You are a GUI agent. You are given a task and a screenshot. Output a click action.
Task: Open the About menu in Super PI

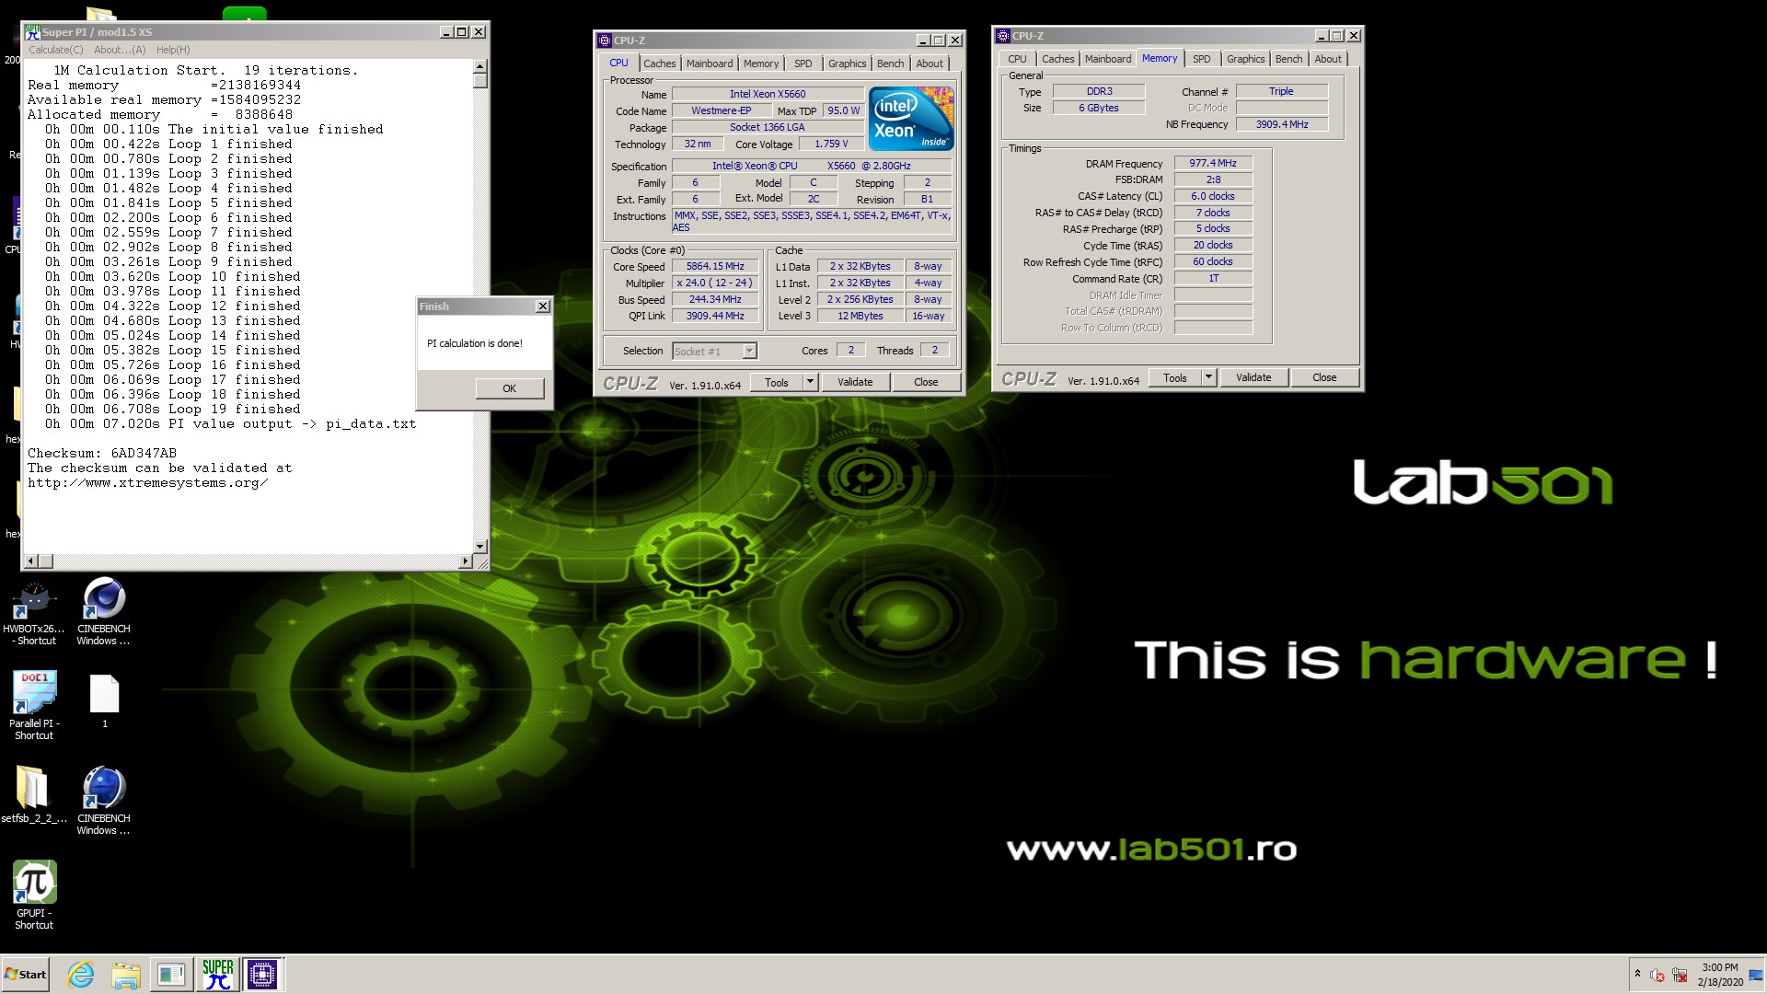point(120,50)
